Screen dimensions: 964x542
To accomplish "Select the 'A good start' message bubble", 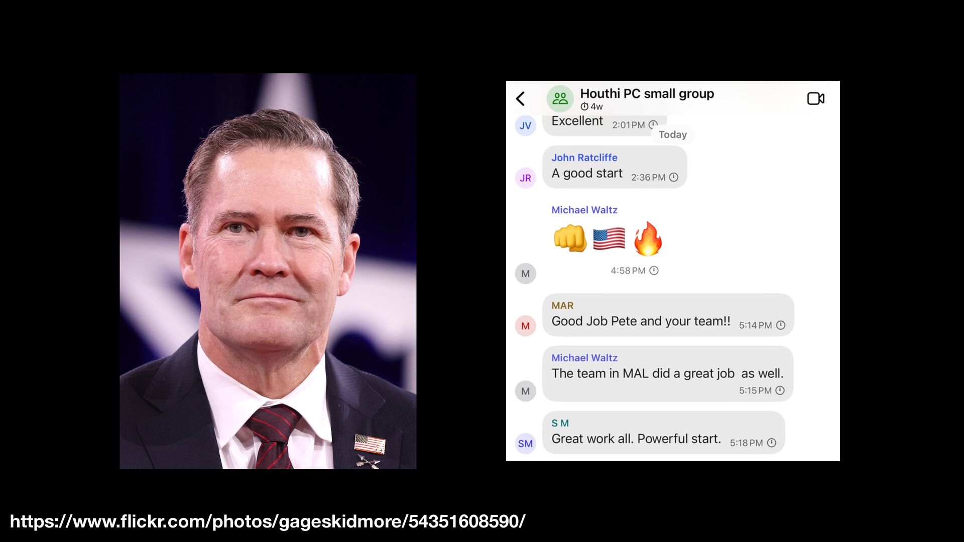I will pyautogui.click(x=615, y=167).
